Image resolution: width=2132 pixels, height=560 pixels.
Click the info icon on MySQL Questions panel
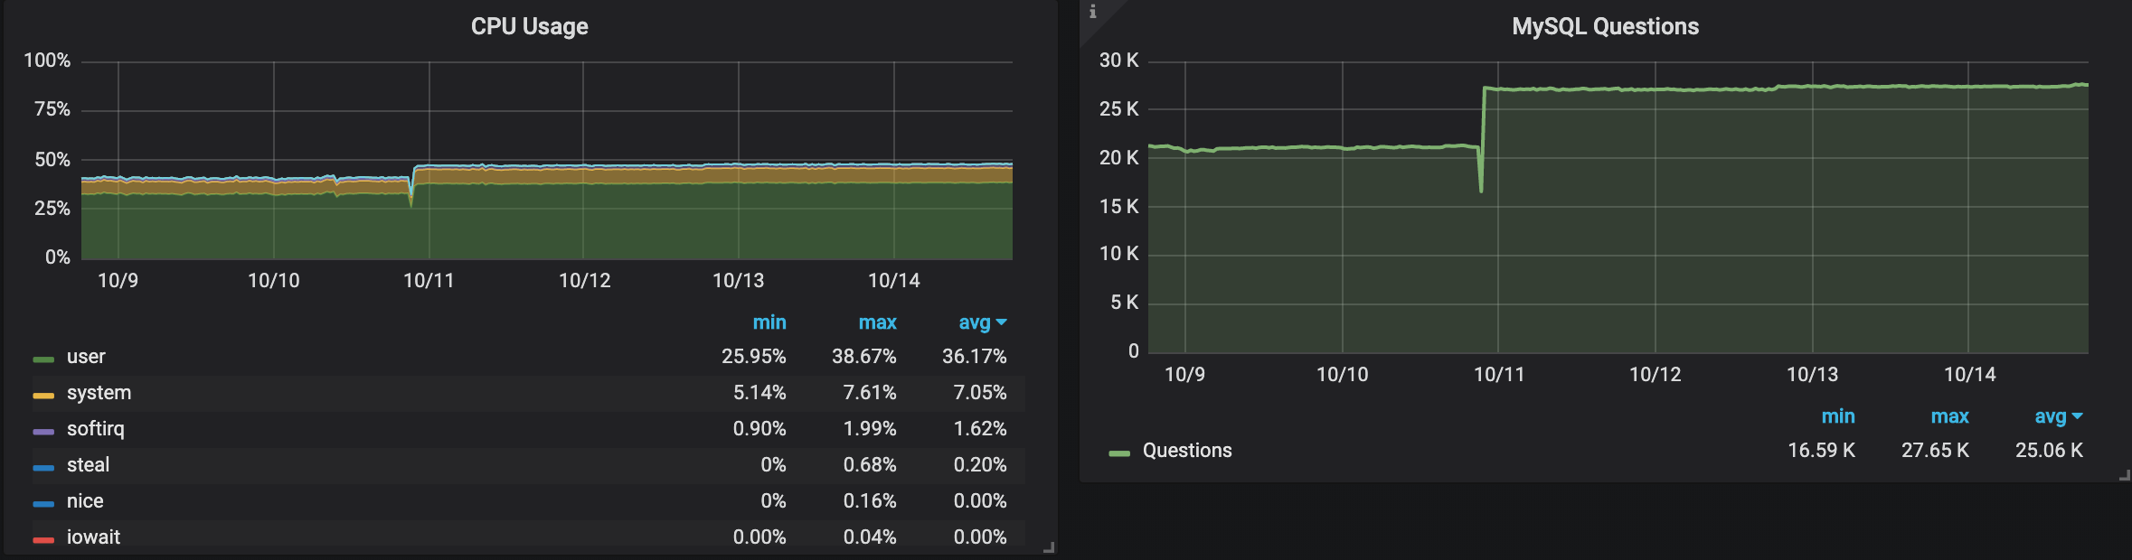click(1093, 12)
